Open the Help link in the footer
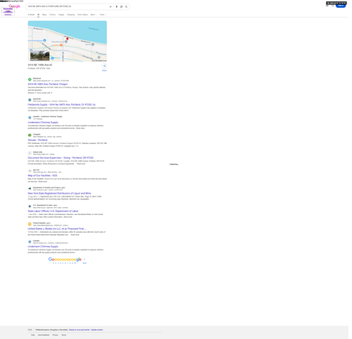 33,335
